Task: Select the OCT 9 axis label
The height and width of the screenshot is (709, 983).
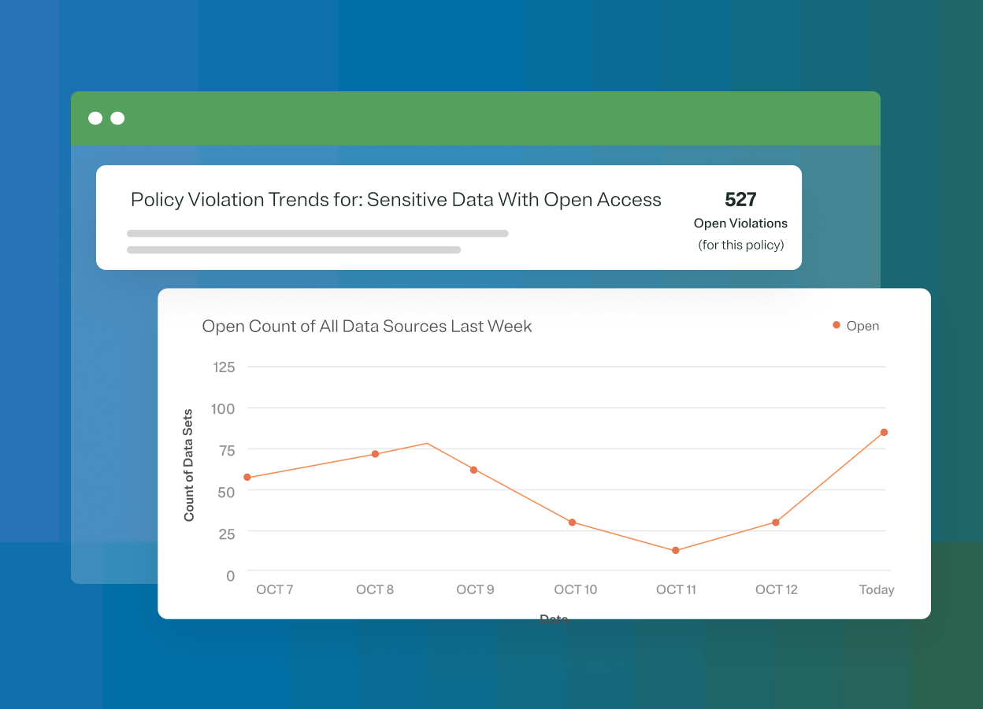Action: [475, 589]
